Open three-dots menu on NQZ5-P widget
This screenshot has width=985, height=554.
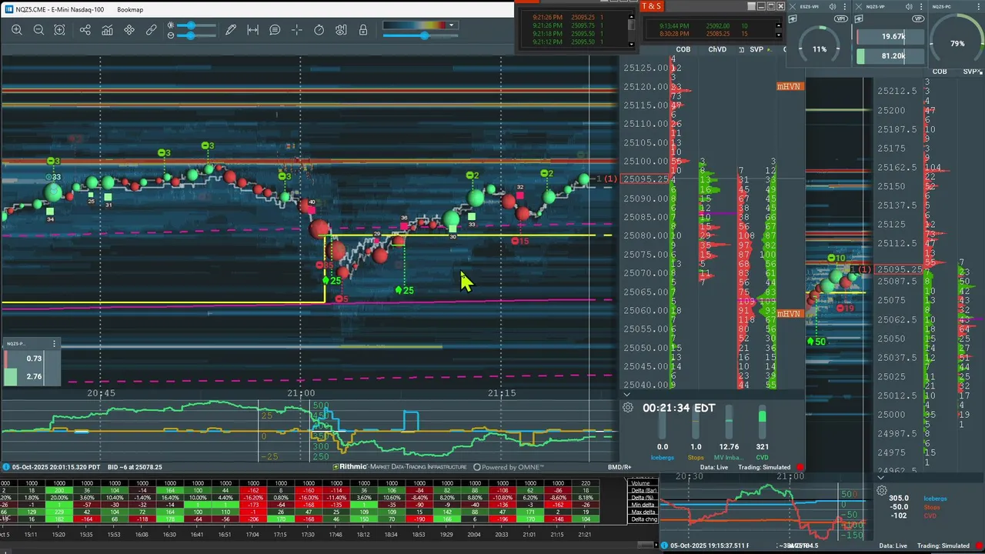tap(54, 344)
